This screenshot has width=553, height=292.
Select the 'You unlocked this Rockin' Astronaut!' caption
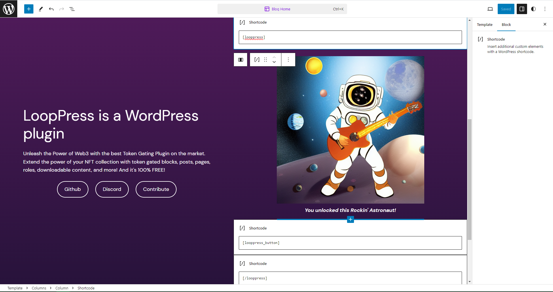(x=351, y=210)
